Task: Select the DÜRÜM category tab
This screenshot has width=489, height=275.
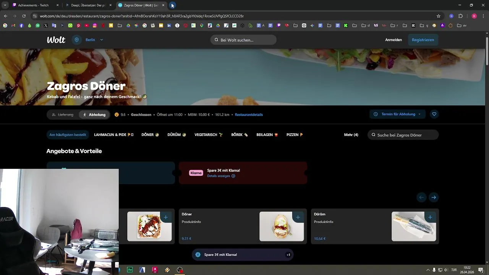Action: 176,135
